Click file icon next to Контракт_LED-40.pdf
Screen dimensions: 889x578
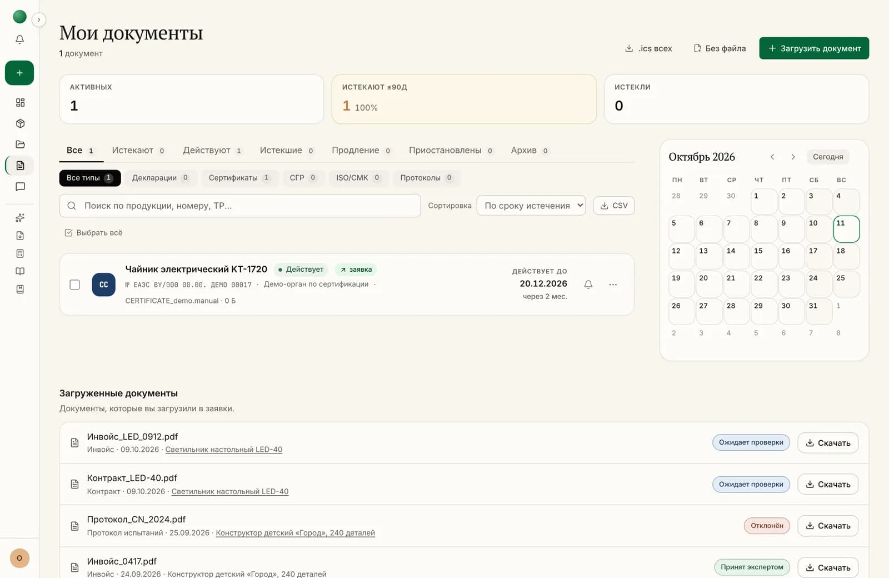(x=74, y=484)
